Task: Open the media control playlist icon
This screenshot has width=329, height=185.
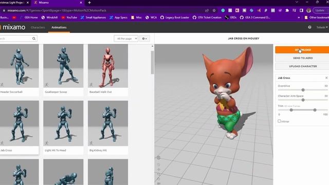Action: (x=294, y=10)
